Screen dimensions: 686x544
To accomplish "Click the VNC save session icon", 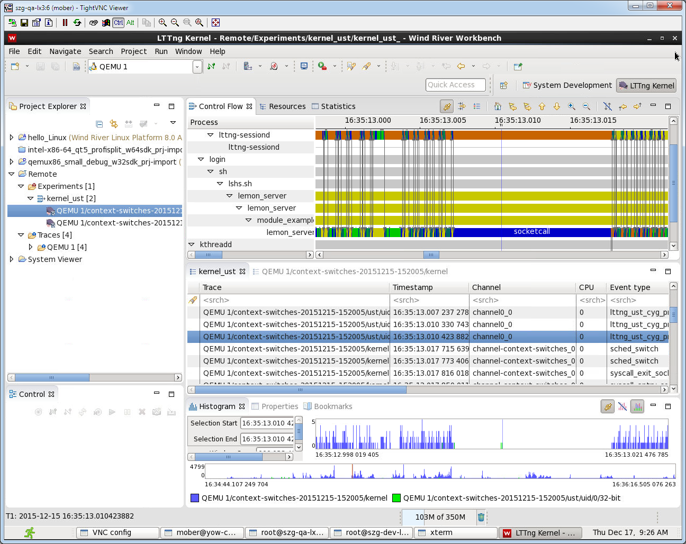I will 24,23.
